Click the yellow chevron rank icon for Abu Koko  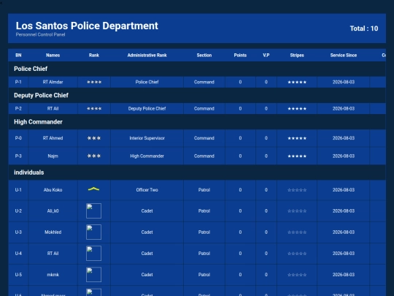tap(93, 189)
